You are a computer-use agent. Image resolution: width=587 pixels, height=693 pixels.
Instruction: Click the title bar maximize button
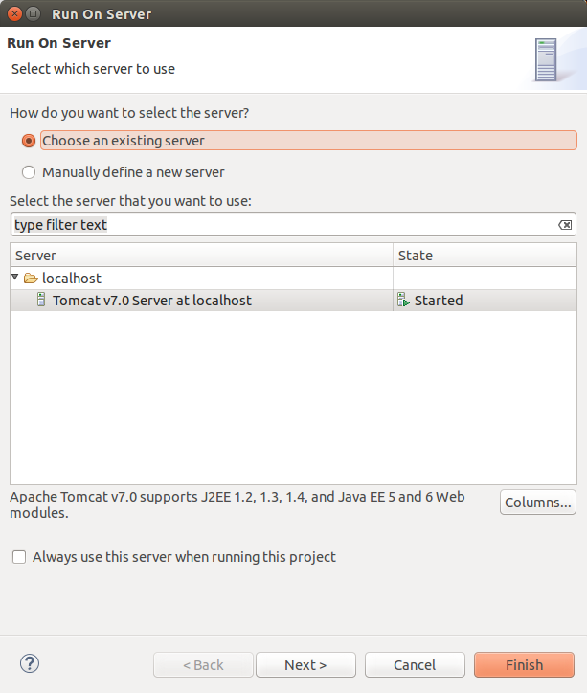[34, 14]
